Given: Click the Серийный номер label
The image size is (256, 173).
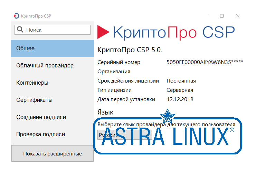Looking at the screenshot, I should [x=119, y=62].
